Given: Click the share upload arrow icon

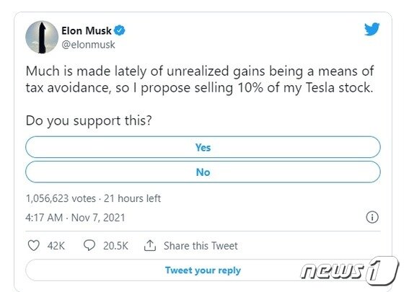Looking at the screenshot, I should tap(150, 245).
